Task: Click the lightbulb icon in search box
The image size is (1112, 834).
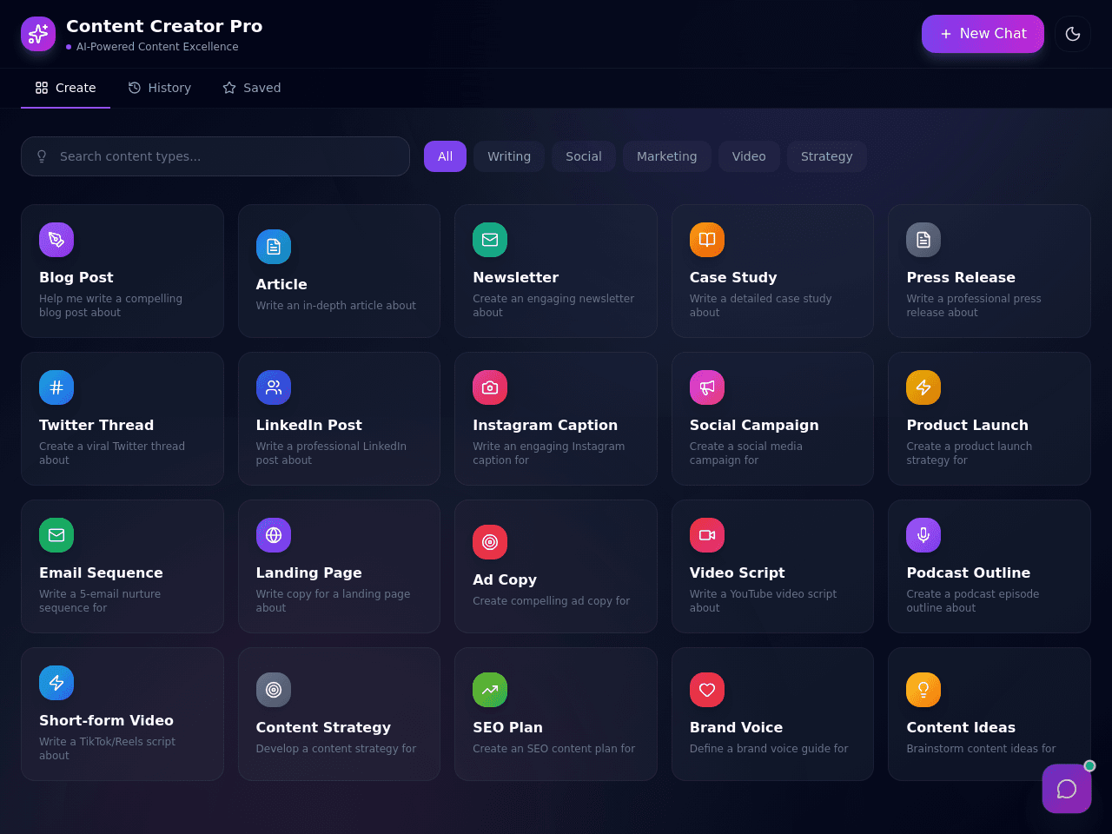Action: (42, 156)
